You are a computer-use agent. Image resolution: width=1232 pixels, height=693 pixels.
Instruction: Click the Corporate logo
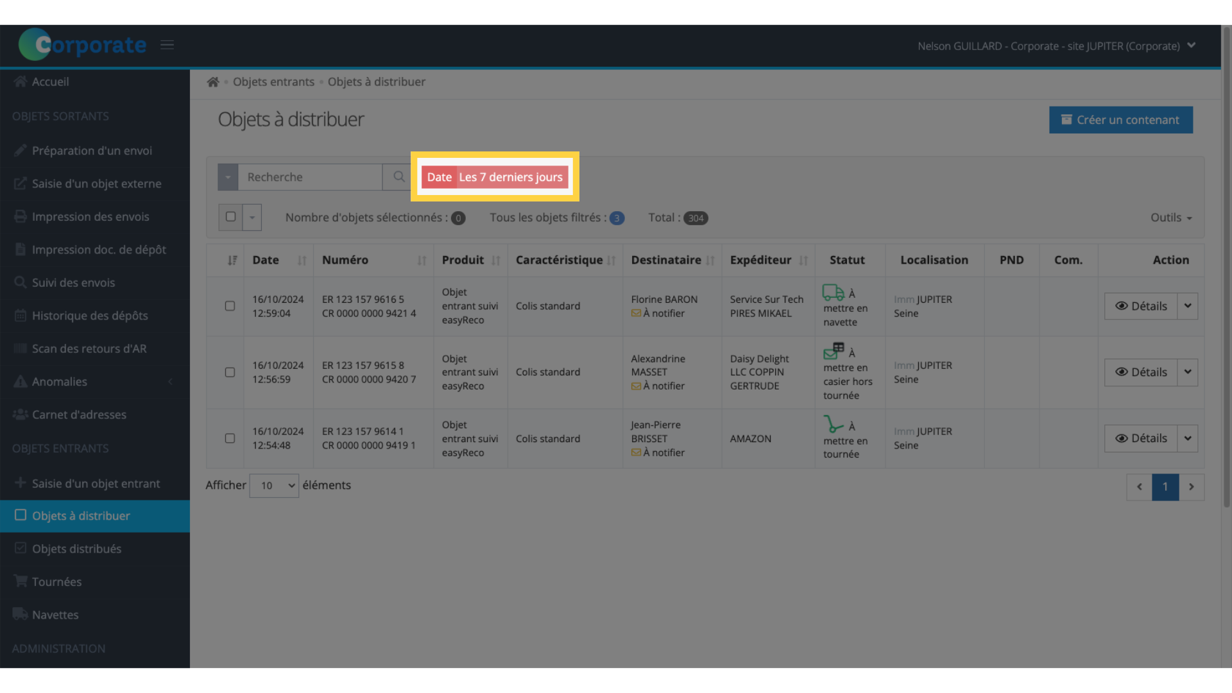point(82,45)
